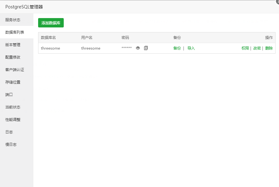
Task: Select the 数据库列表 tab
Action: click(17, 32)
